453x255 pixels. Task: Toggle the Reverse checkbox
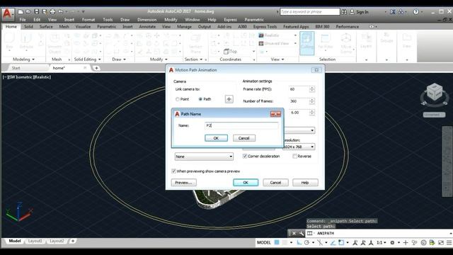294,156
